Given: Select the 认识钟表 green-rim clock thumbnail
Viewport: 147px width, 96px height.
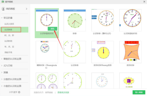Looking at the screenshot, I should [75, 52].
